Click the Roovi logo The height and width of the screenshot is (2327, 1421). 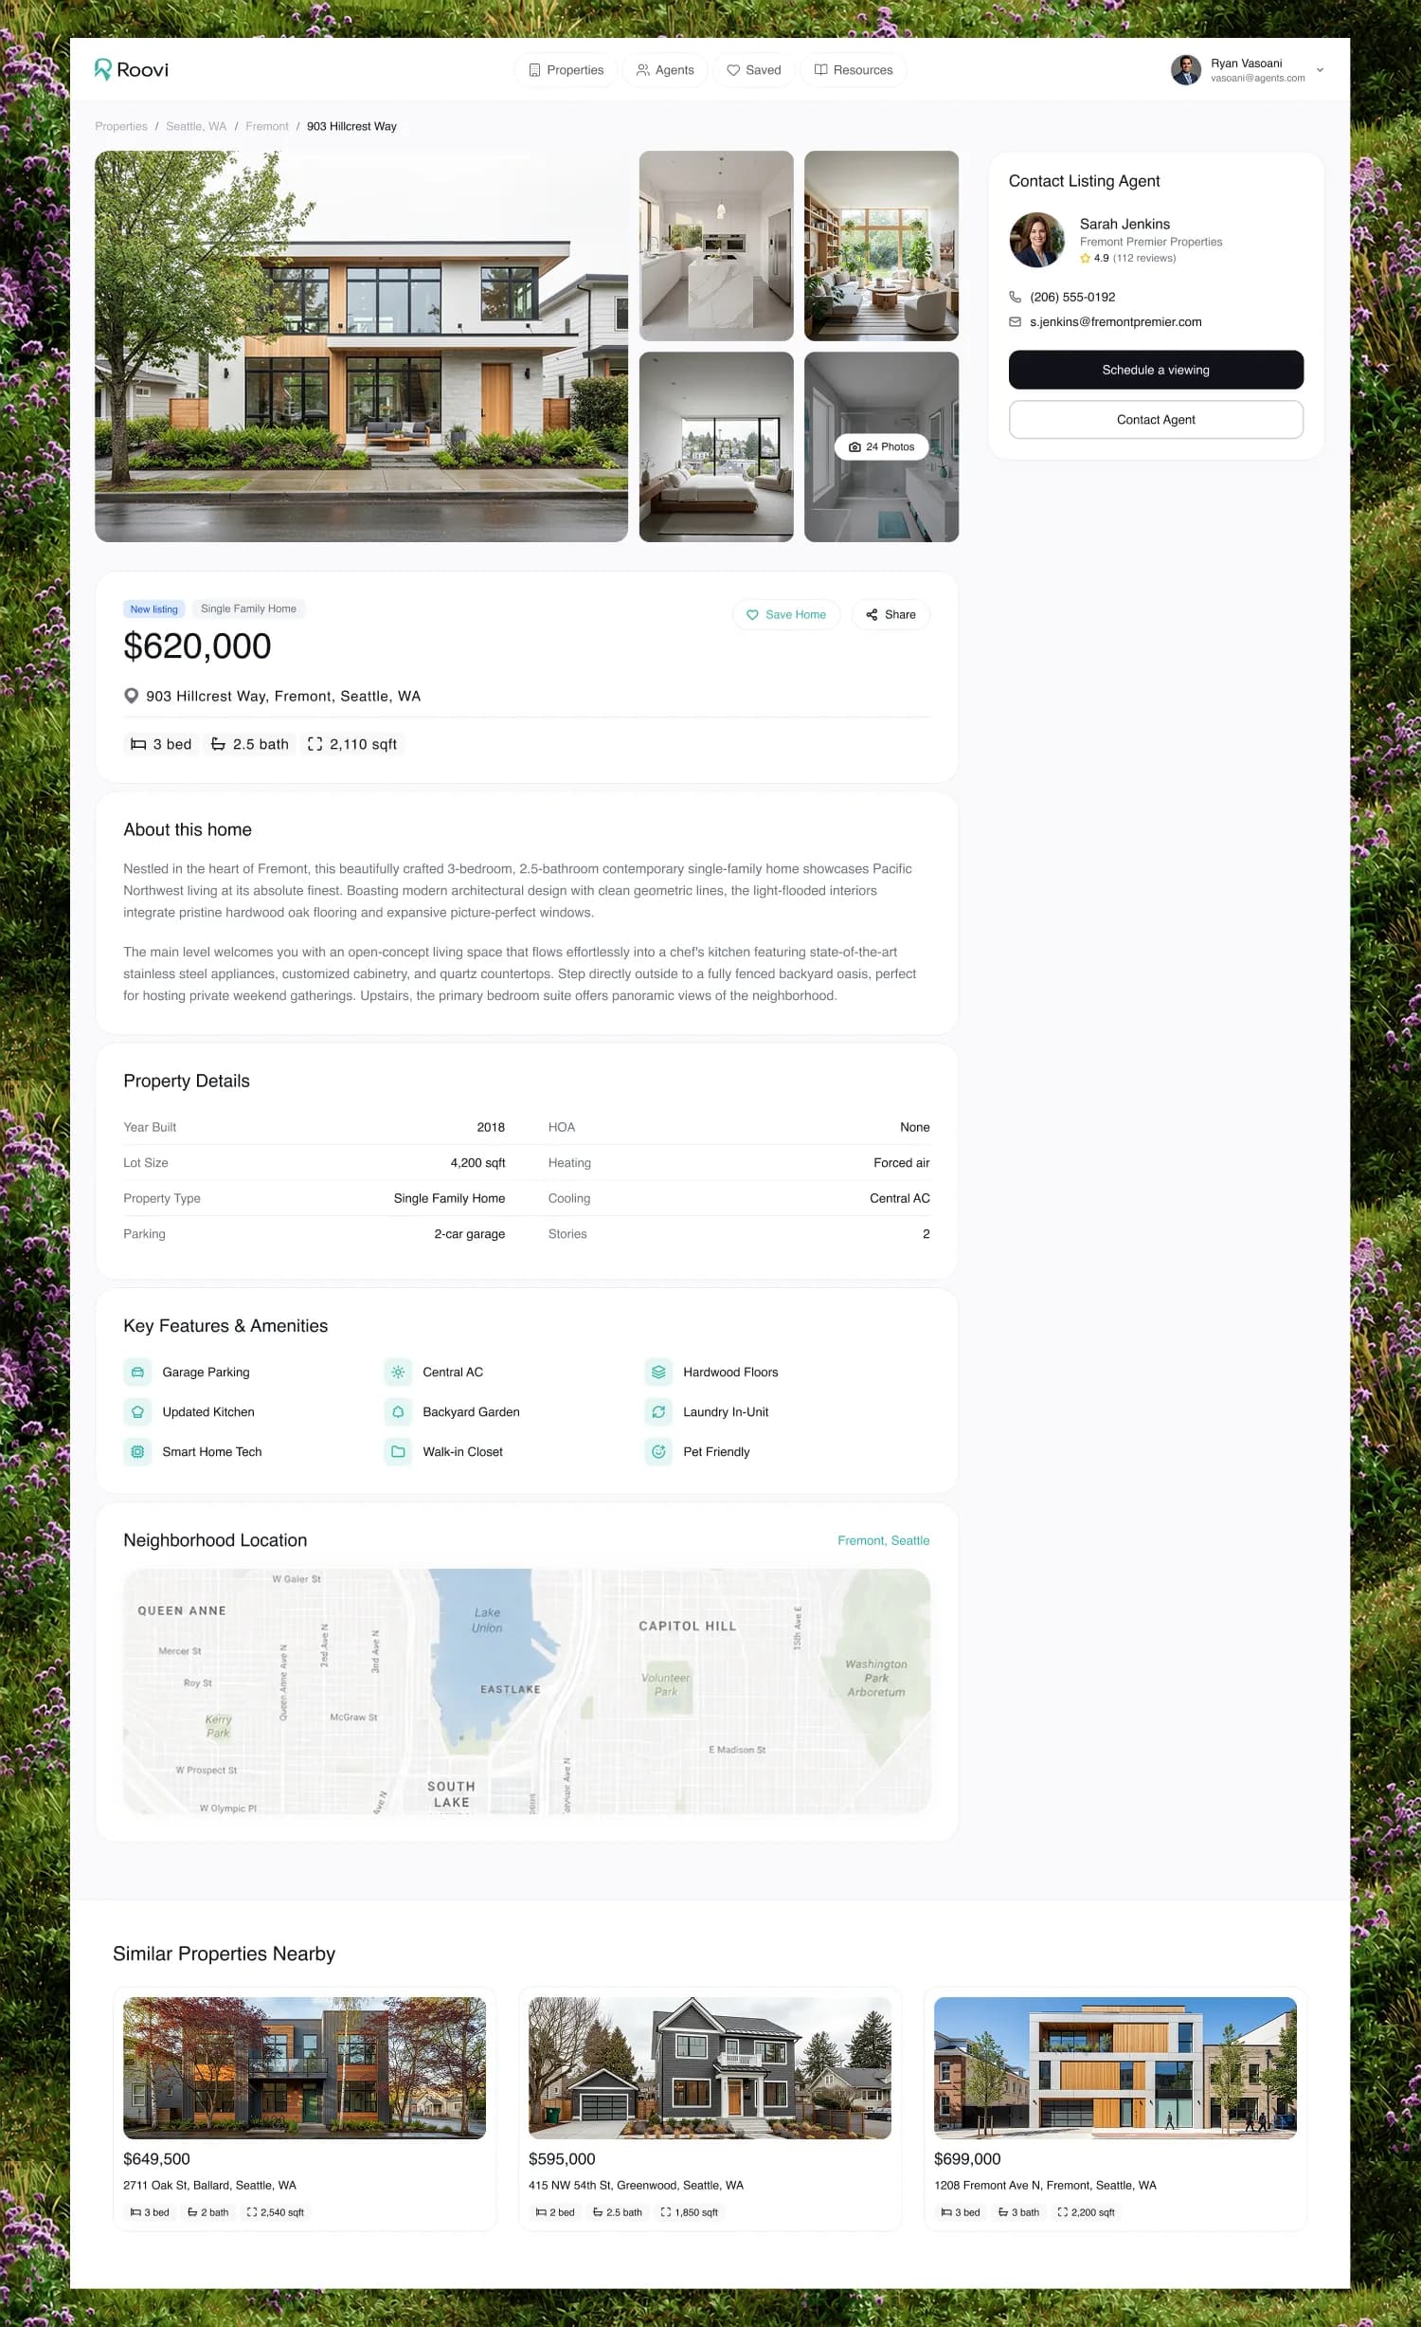pyautogui.click(x=132, y=69)
